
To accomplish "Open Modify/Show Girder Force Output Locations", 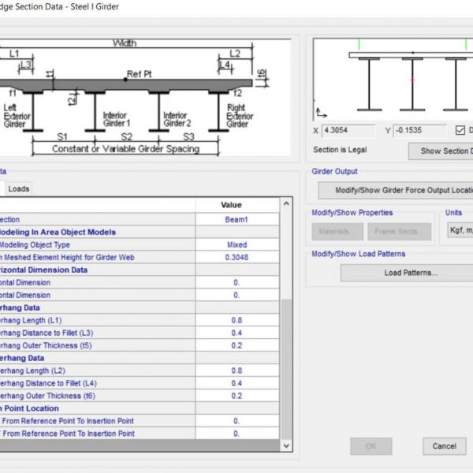I will pyautogui.click(x=395, y=190).
